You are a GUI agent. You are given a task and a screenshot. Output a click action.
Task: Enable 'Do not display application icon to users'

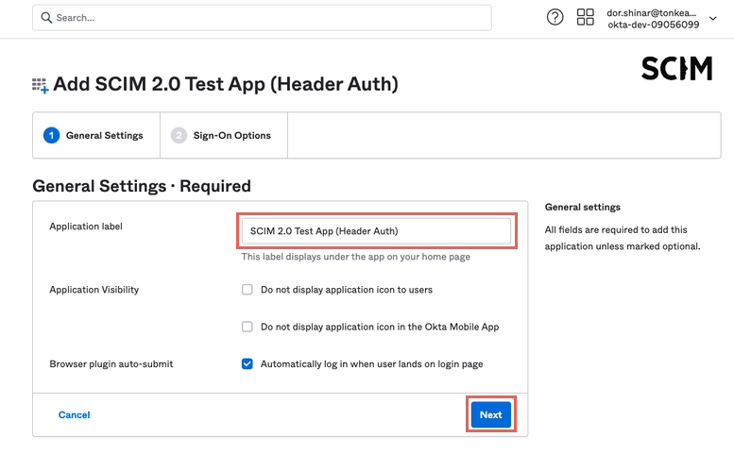coord(248,290)
